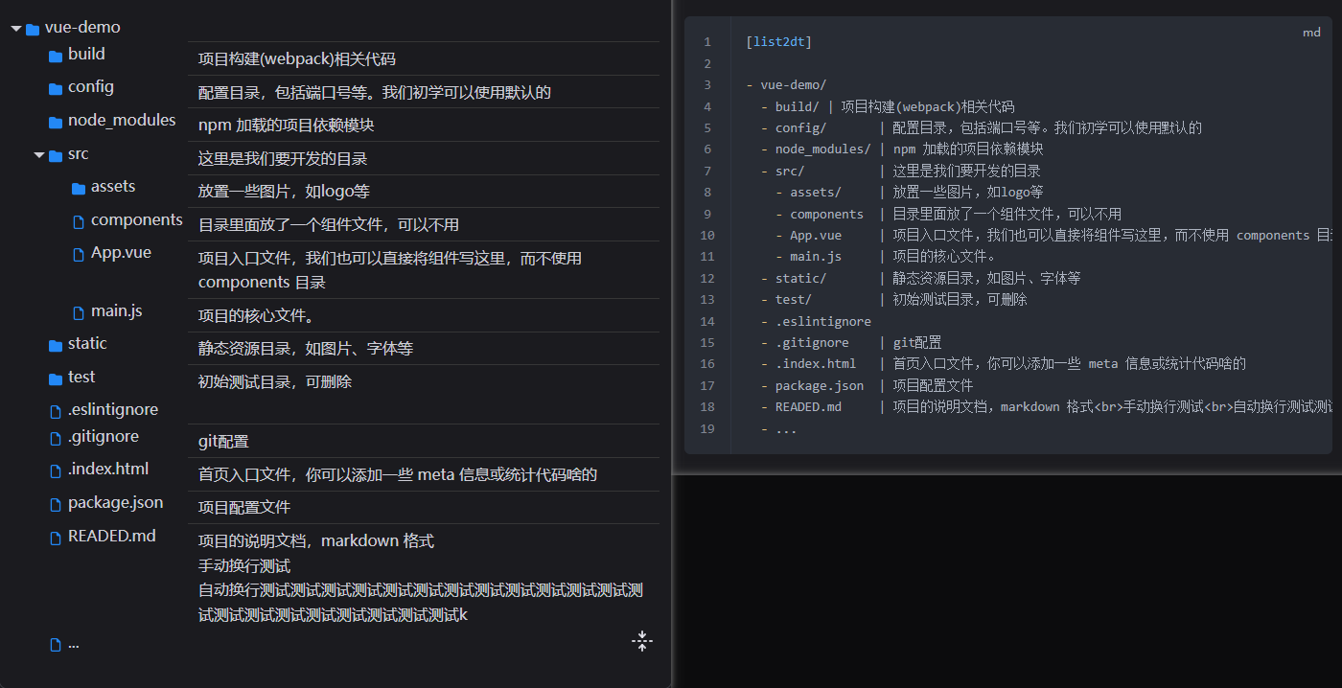Screen dimensions: 1342x688
Task: Select the components item in the tree
Action: 136,220
